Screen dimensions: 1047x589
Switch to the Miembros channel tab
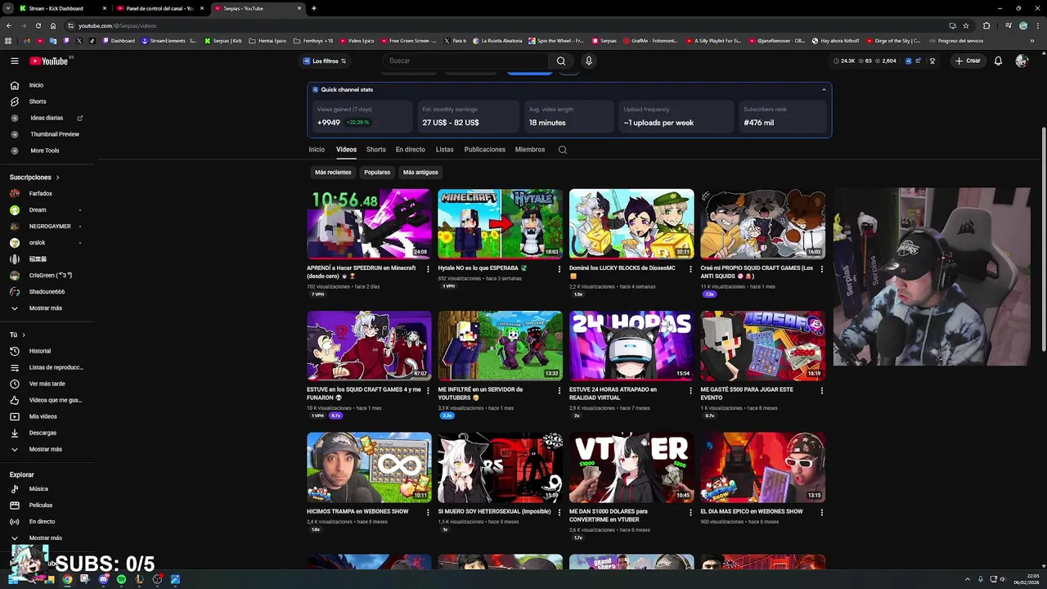530,150
